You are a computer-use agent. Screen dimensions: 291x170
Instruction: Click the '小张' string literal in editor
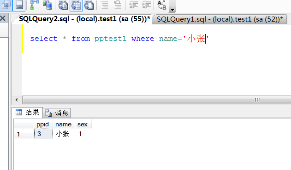tap(196, 39)
